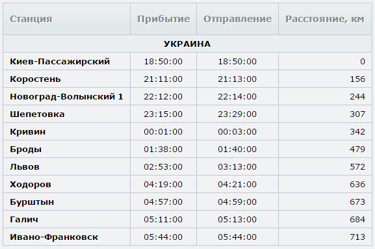Click the Бурштын station name
Image resolution: width=375 pixels, height=249 pixels.
[x=32, y=202]
